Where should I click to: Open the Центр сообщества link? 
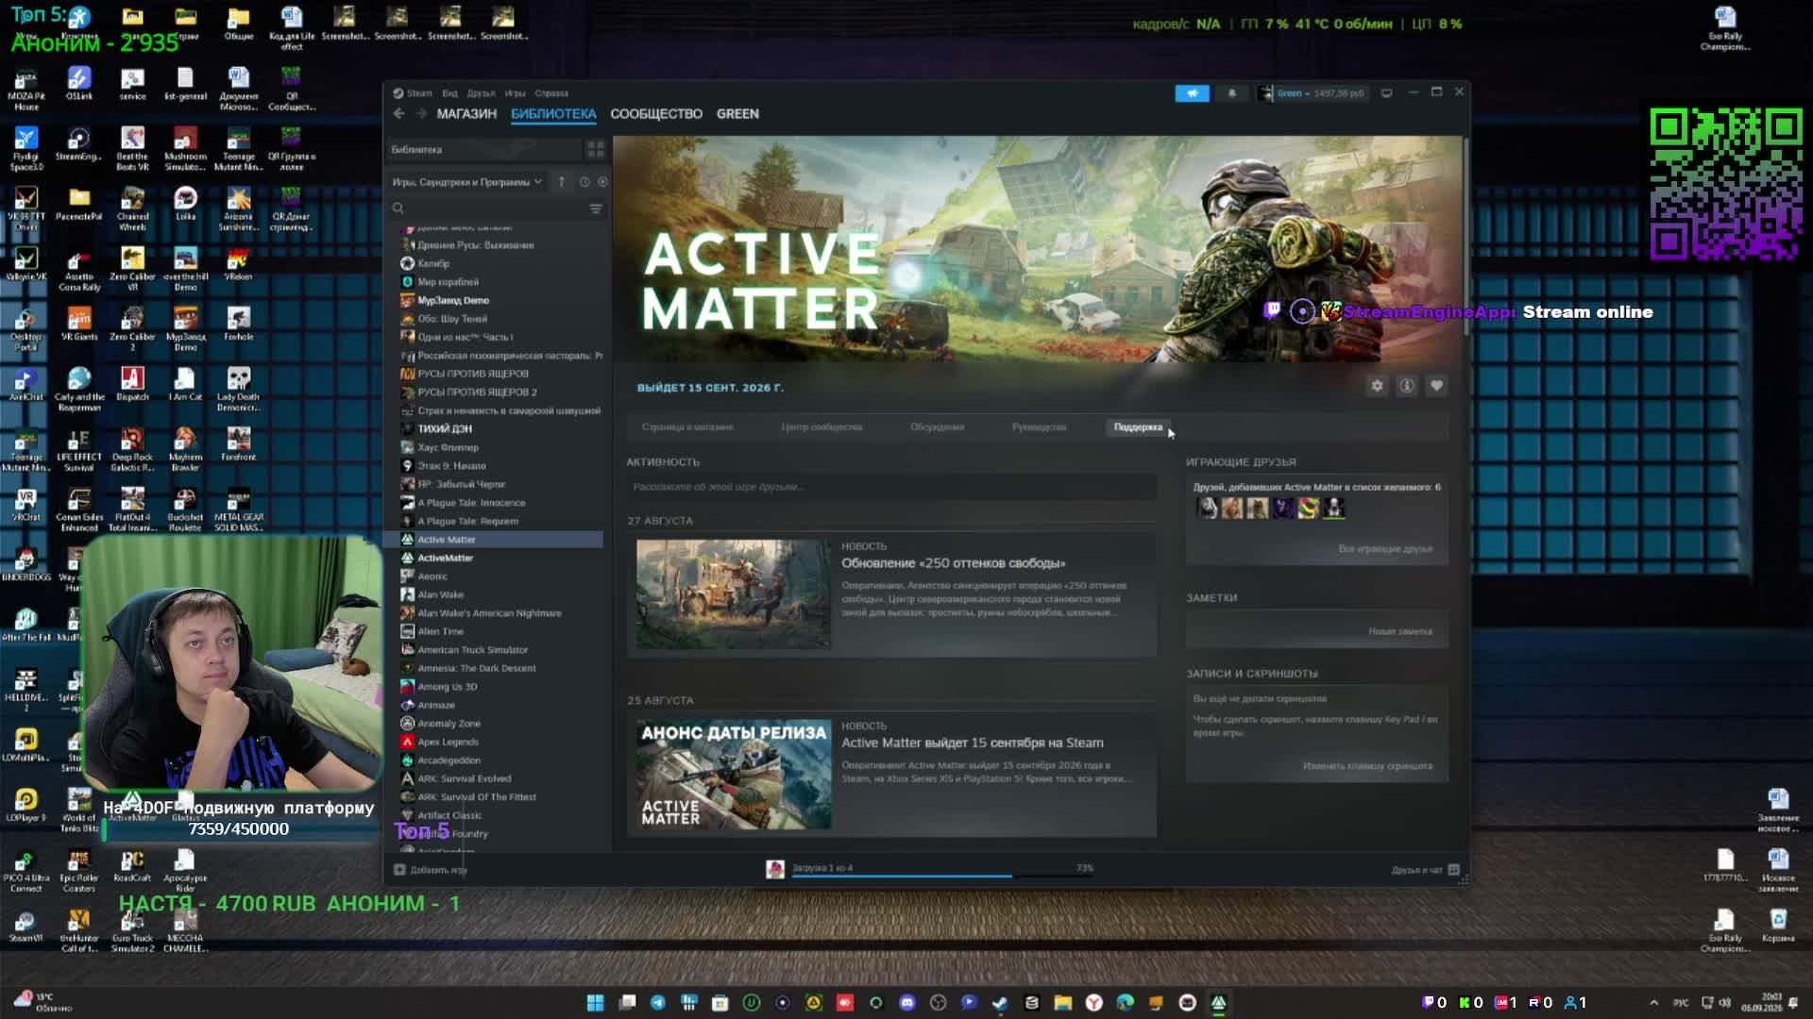822,427
